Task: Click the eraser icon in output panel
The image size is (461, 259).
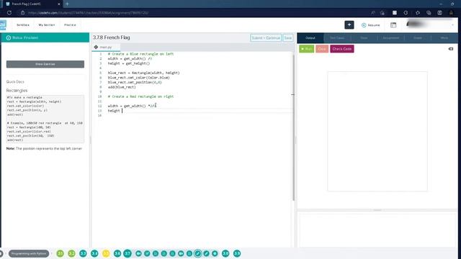Action: (x=451, y=49)
